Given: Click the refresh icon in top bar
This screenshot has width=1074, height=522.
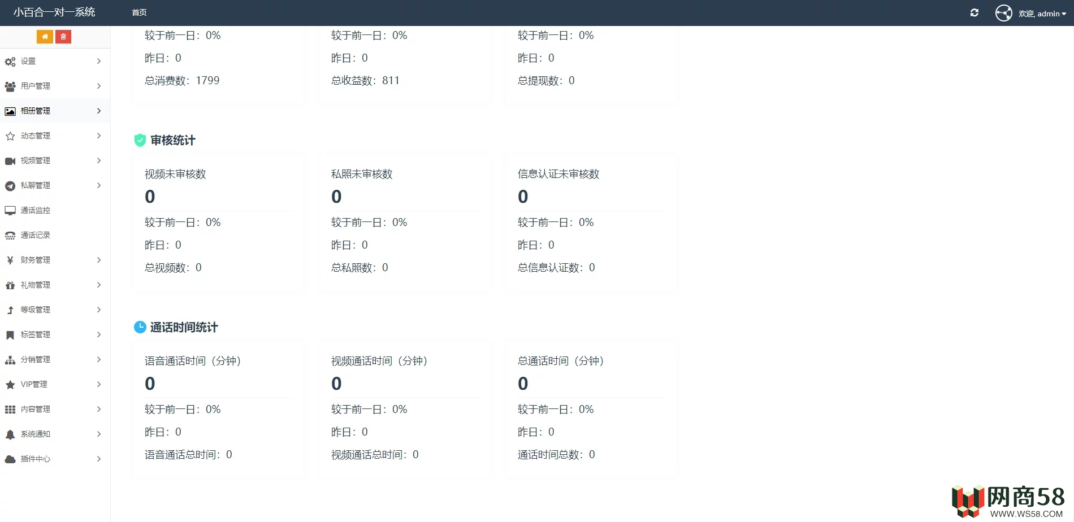Looking at the screenshot, I should click(975, 13).
